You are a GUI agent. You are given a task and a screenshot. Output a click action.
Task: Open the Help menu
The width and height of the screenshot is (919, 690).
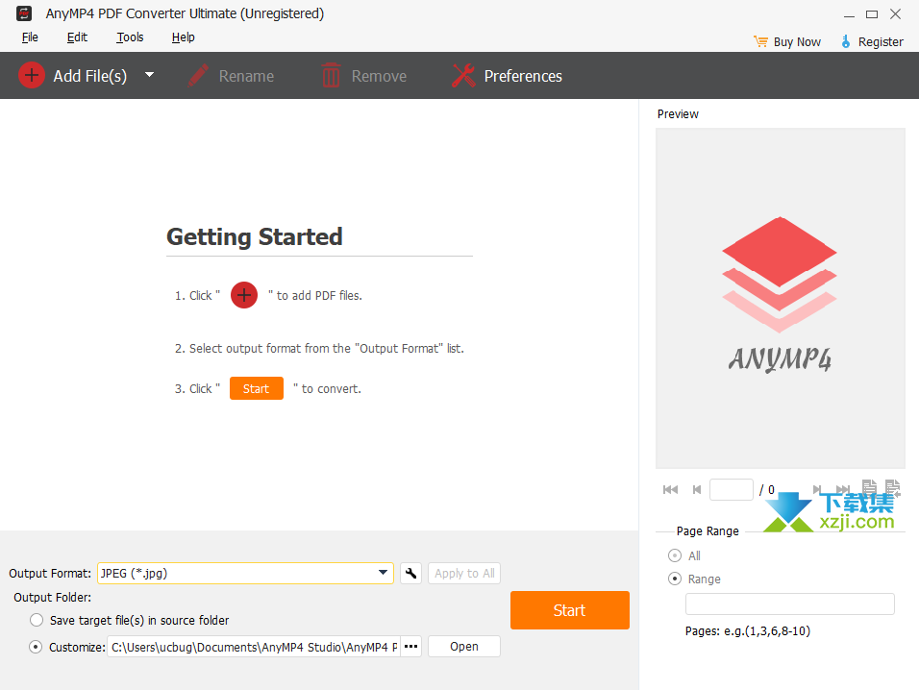[x=183, y=37]
